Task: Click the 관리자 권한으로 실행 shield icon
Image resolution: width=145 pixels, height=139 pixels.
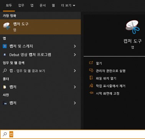Action: pos(91,71)
